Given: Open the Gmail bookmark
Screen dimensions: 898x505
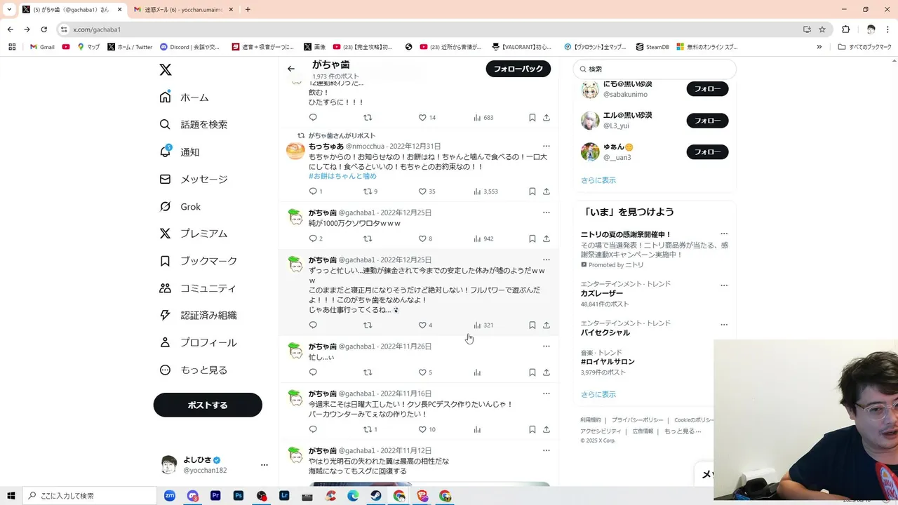Looking at the screenshot, I should (x=42, y=47).
